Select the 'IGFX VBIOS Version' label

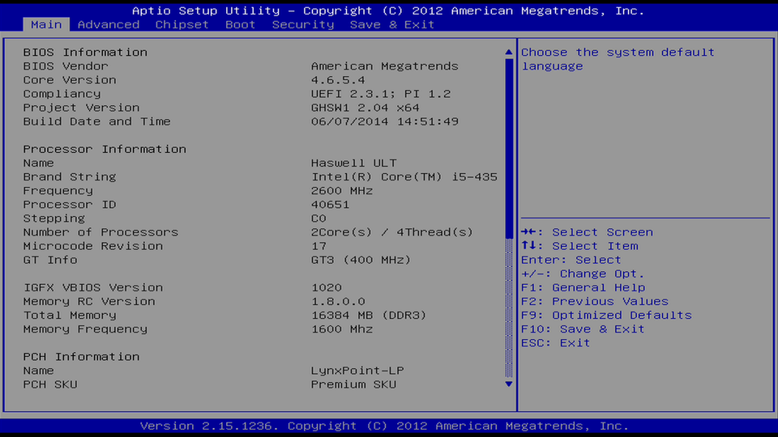tap(92, 288)
